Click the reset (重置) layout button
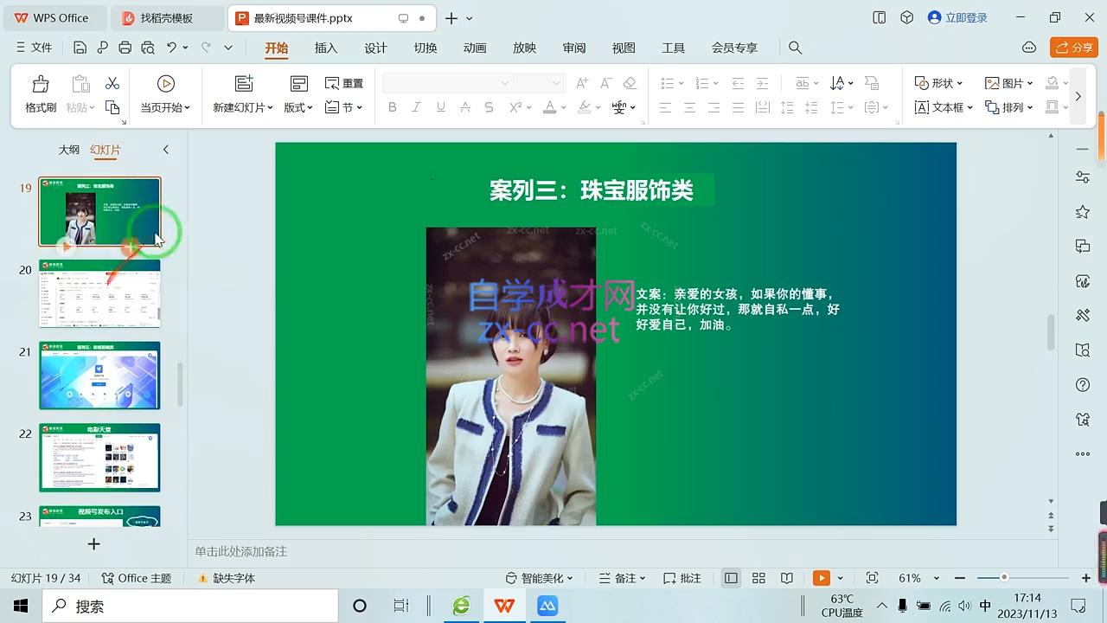 (x=344, y=83)
